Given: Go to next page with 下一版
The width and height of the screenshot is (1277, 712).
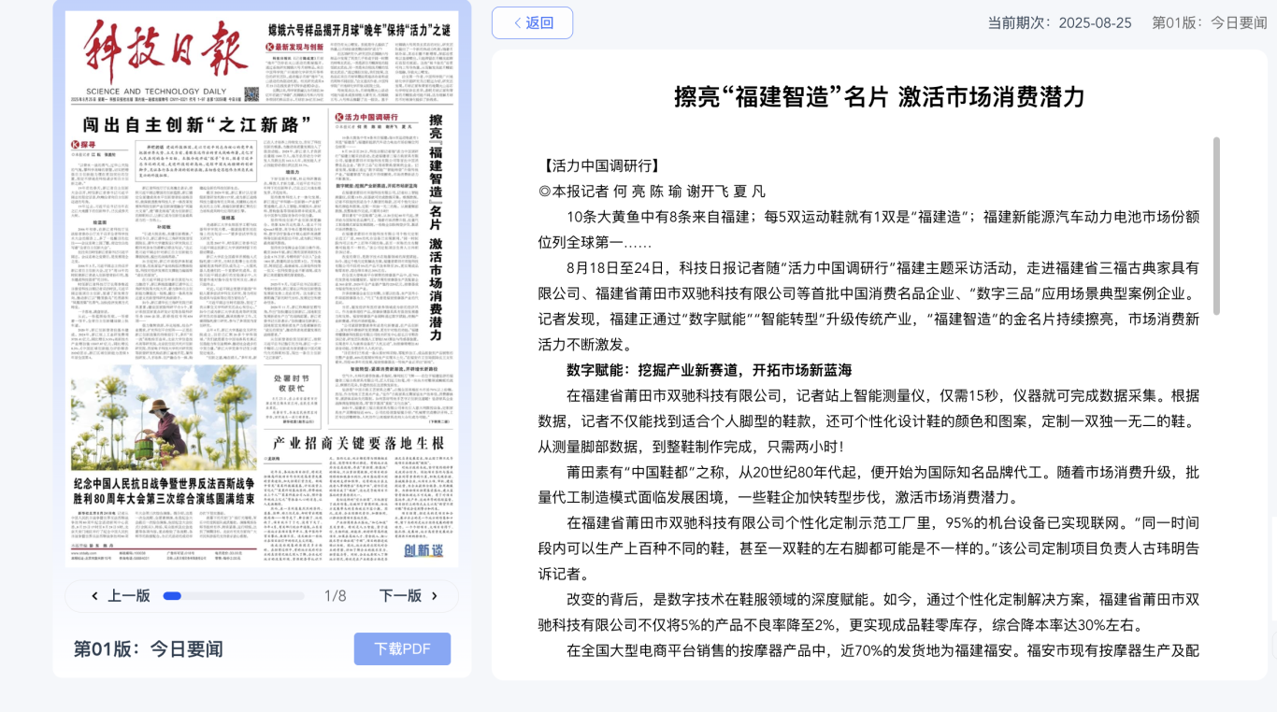Looking at the screenshot, I should (x=400, y=596).
